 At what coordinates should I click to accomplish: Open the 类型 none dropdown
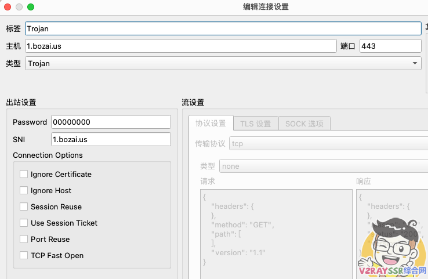(324, 166)
